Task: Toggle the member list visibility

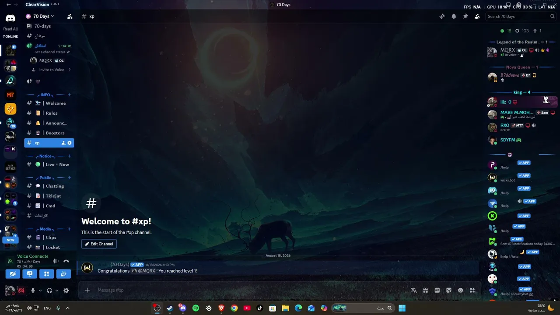Action: tap(477, 16)
